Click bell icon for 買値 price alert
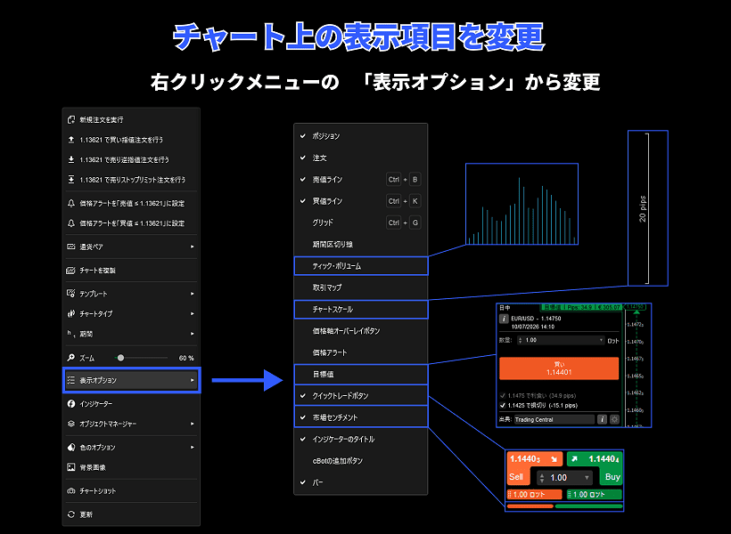731x534 pixels. click(71, 223)
